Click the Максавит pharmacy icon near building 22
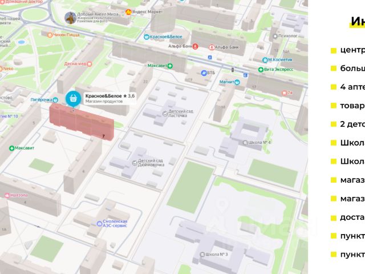The width and height of the screenshot is (365, 274). 170,66
